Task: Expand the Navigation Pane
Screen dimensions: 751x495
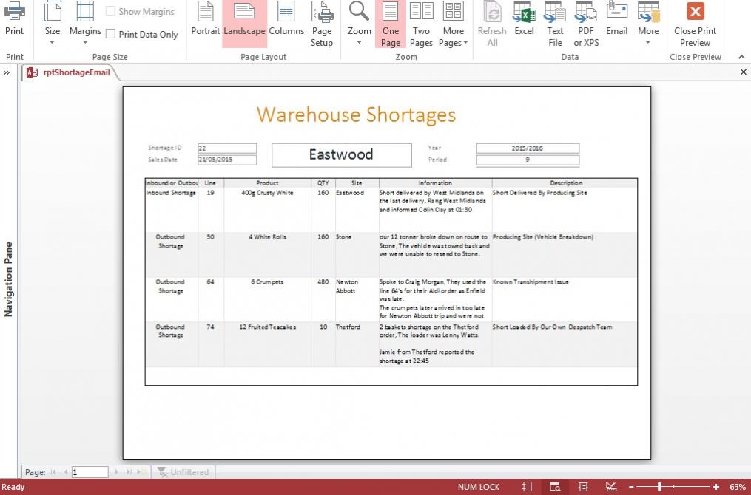Action: click(x=7, y=72)
